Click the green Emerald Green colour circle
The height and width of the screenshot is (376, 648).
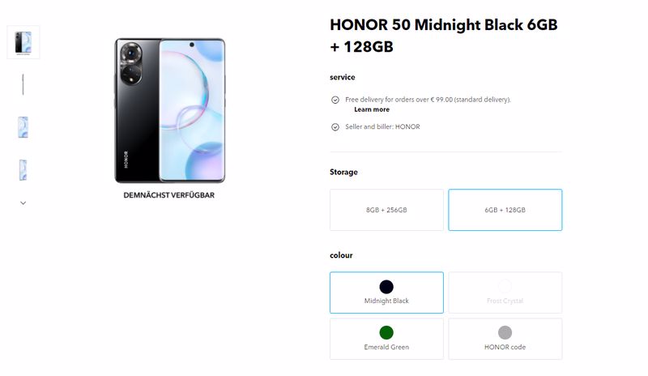[386, 332]
